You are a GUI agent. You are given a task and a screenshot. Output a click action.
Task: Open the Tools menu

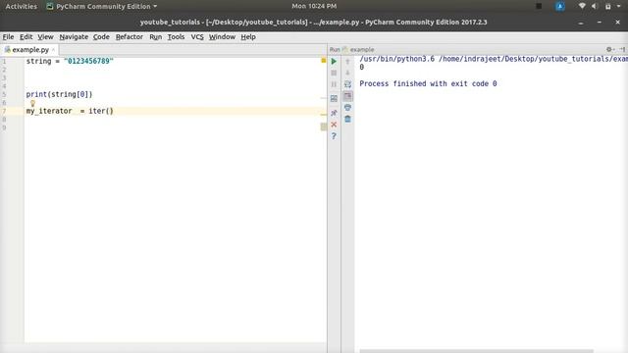coord(176,37)
